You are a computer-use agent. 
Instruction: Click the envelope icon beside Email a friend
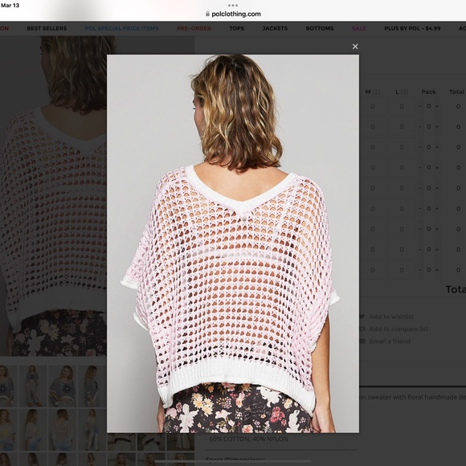362,341
